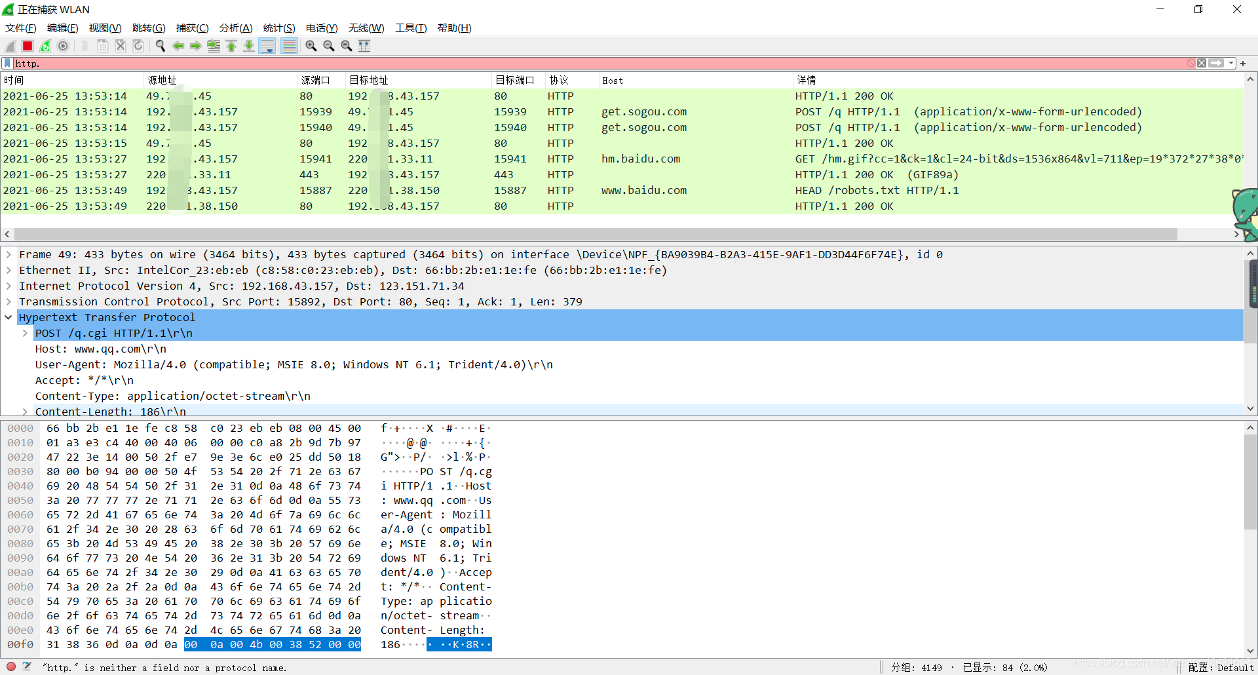This screenshot has width=1258, height=675.
Task: Open the 无线(W) menu
Action: coord(366,28)
